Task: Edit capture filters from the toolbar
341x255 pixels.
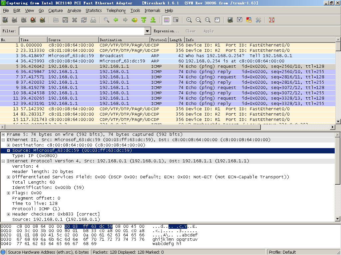Action: [x=230, y=20]
